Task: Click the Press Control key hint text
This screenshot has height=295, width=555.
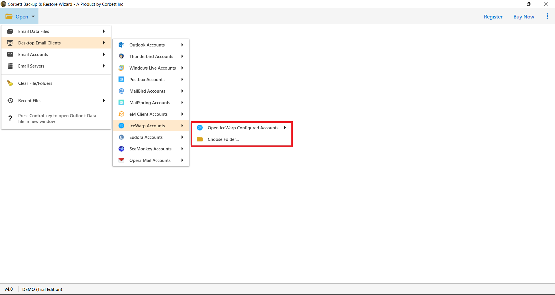Action: (x=57, y=118)
